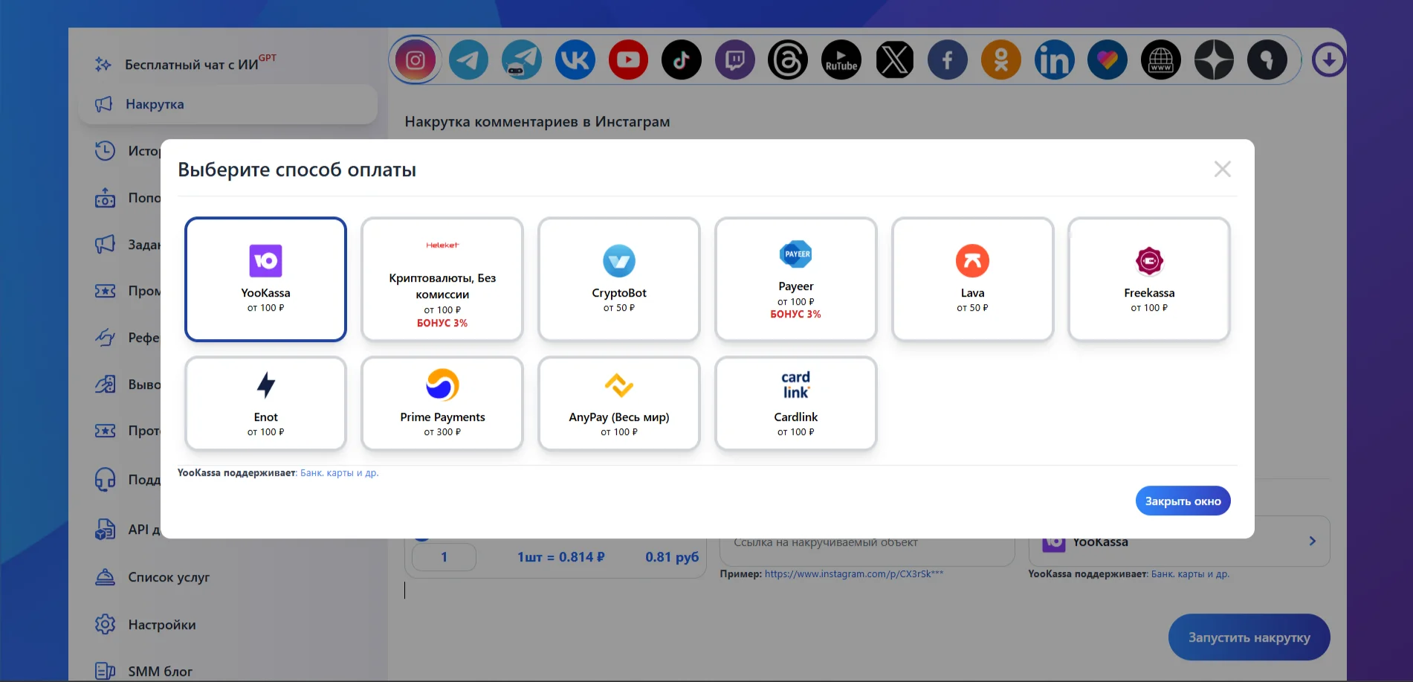Click the Запустить накрутку button
Viewport: 1413px width, 682px height.
point(1249,637)
